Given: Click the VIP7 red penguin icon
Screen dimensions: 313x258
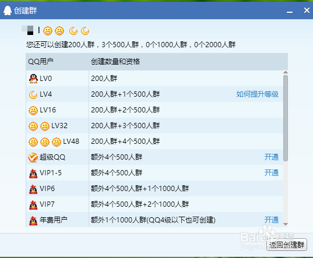Looking at the screenshot, I should click(33, 205).
